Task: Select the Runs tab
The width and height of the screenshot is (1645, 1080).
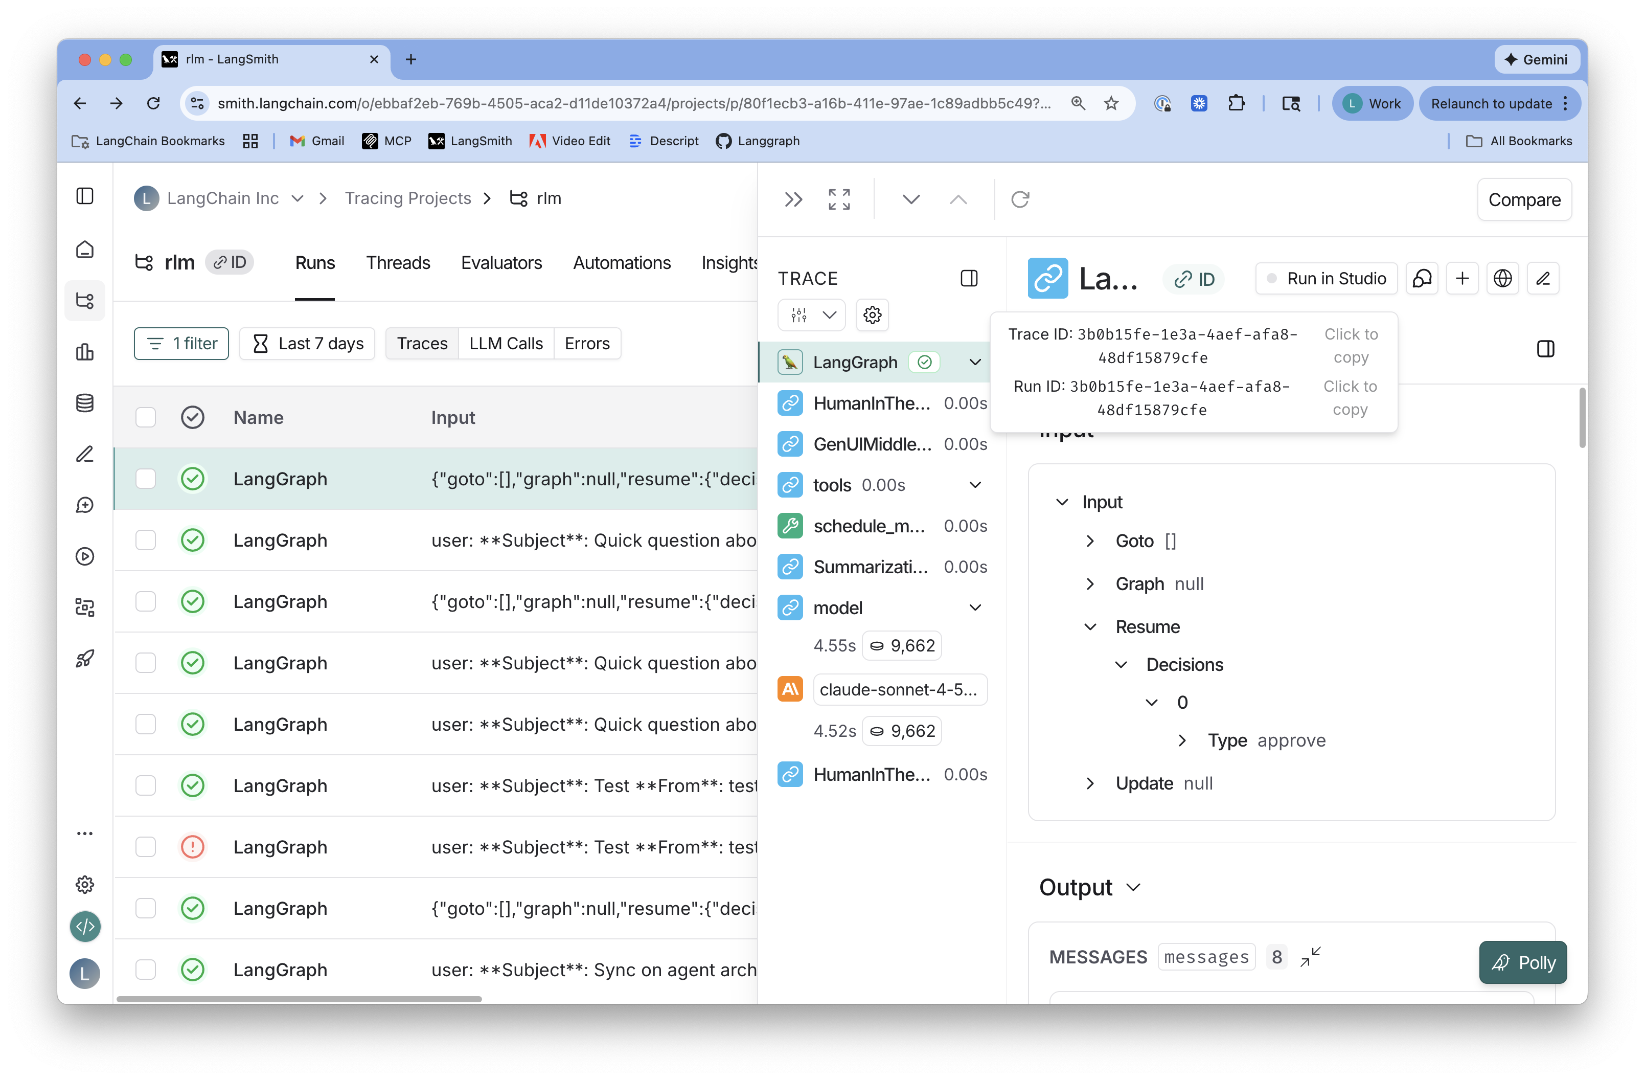Action: 314,263
